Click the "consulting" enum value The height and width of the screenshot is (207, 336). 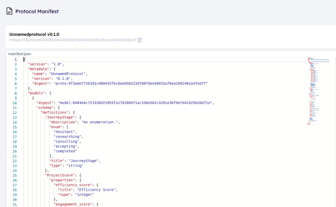pyautogui.click(x=66, y=142)
